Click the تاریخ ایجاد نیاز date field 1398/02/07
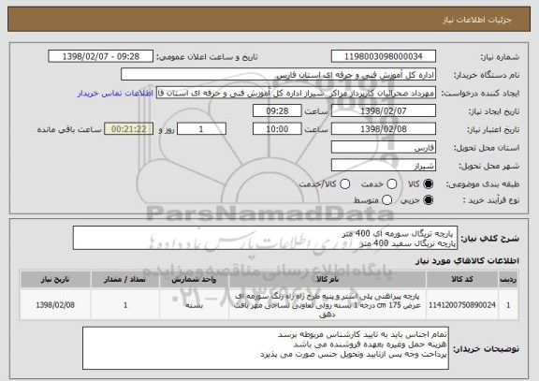 [x=384, y=110]
